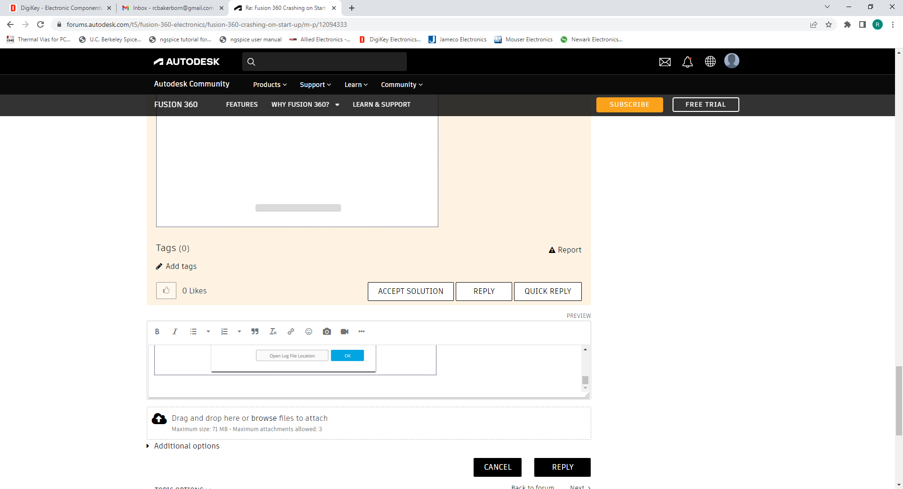
Task: Open notifications via the bell icon
Action: point(688,62)
